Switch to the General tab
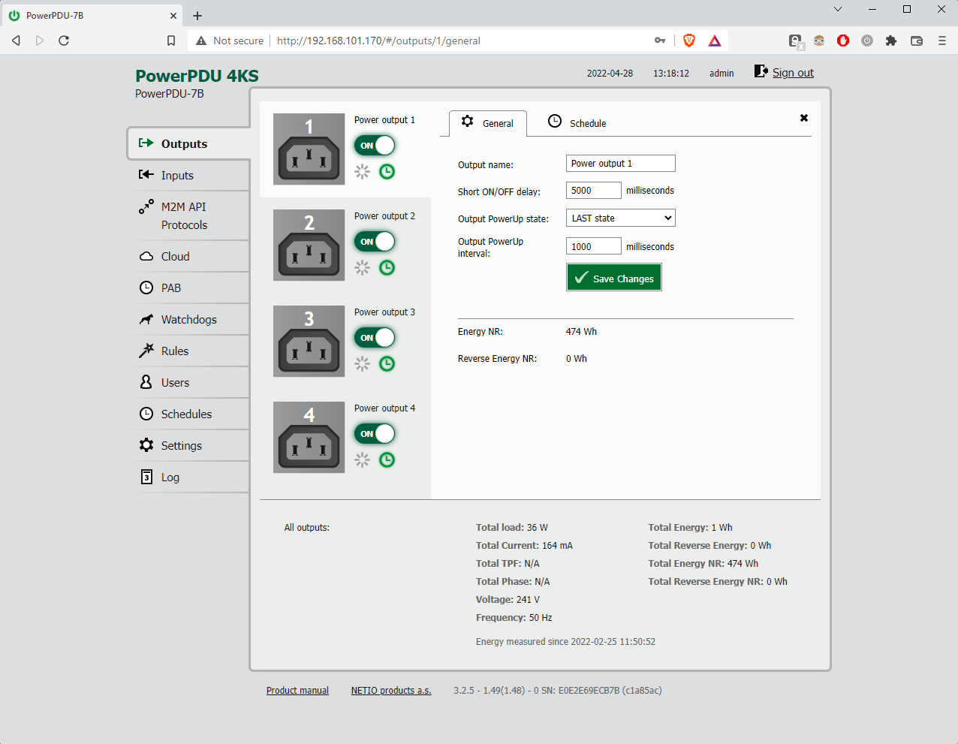This screenshot has height=744, width=958. coord(488,123)
